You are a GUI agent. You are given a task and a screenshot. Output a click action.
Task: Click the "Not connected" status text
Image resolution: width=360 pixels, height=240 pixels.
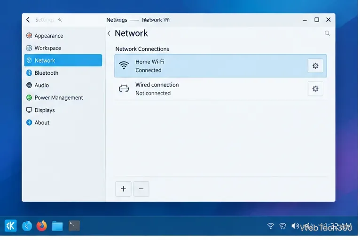pyautogui.click(x=153, y=93)
